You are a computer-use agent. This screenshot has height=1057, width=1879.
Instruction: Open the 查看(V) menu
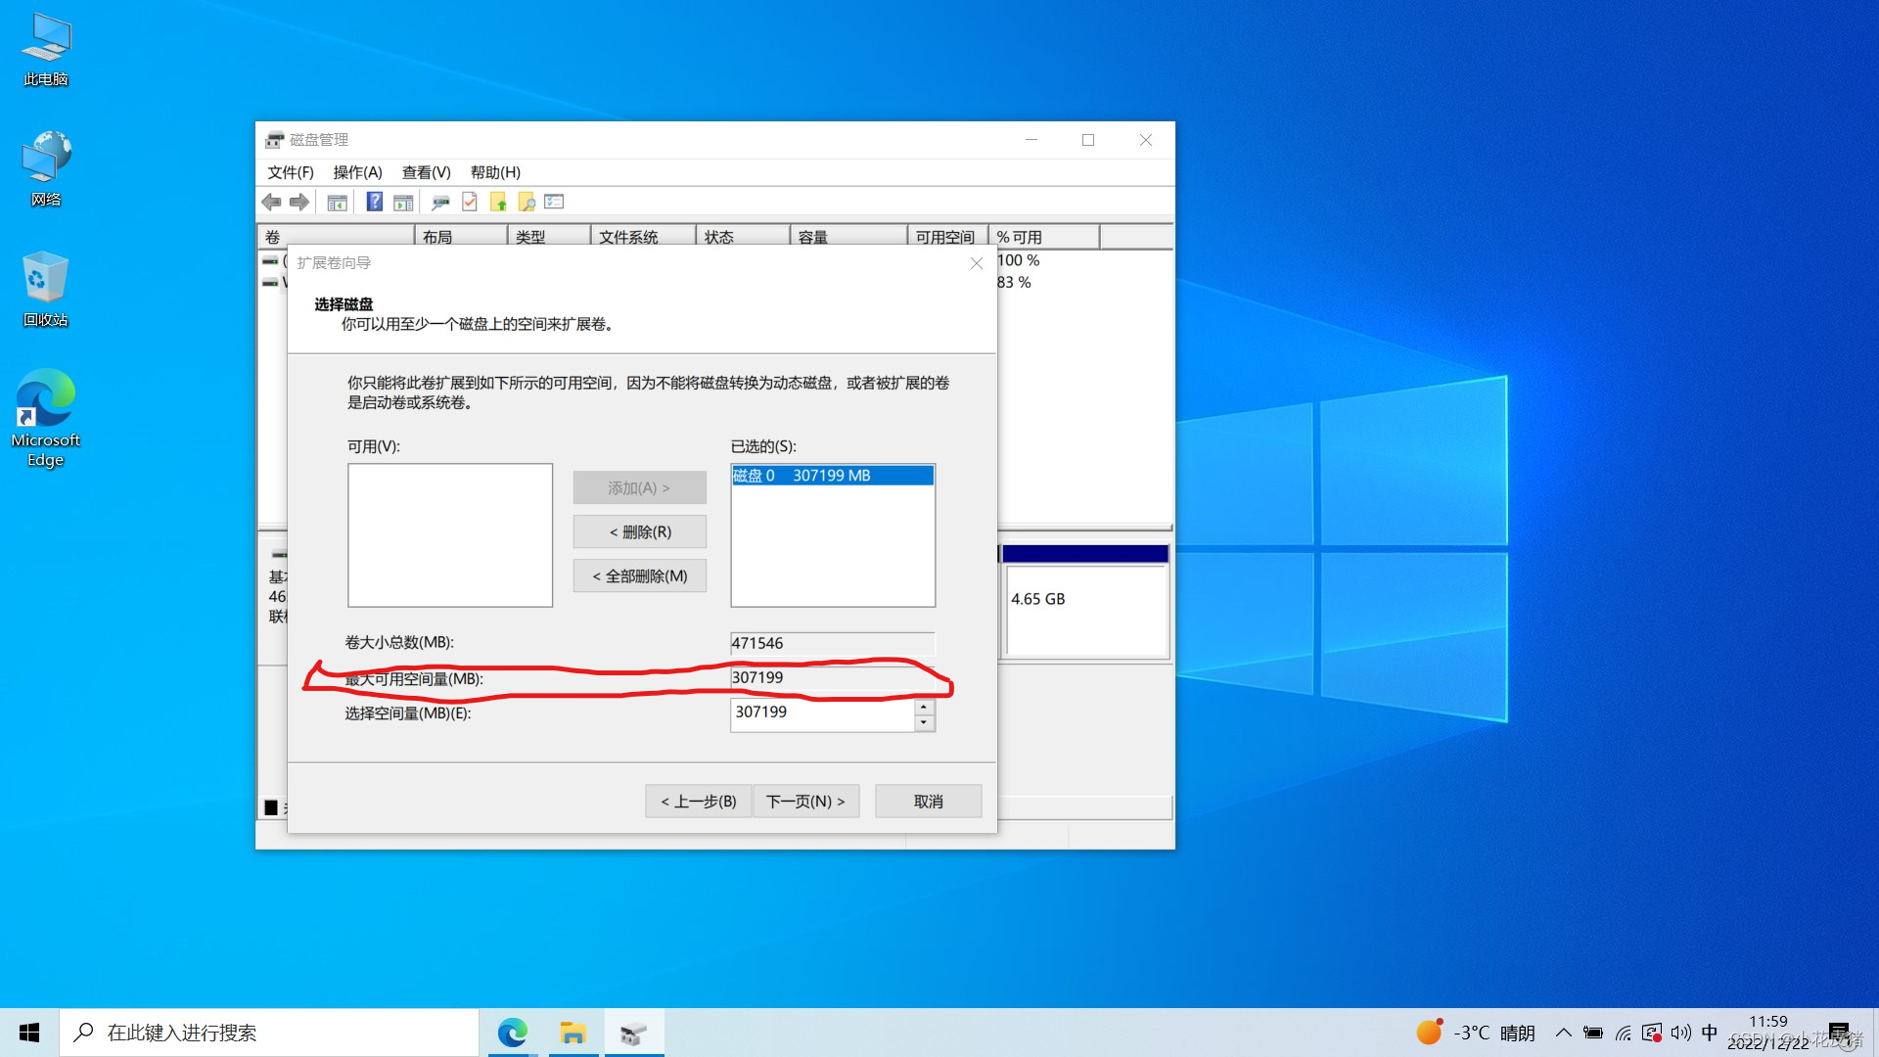pyautogui.click(x=426, y=172)
